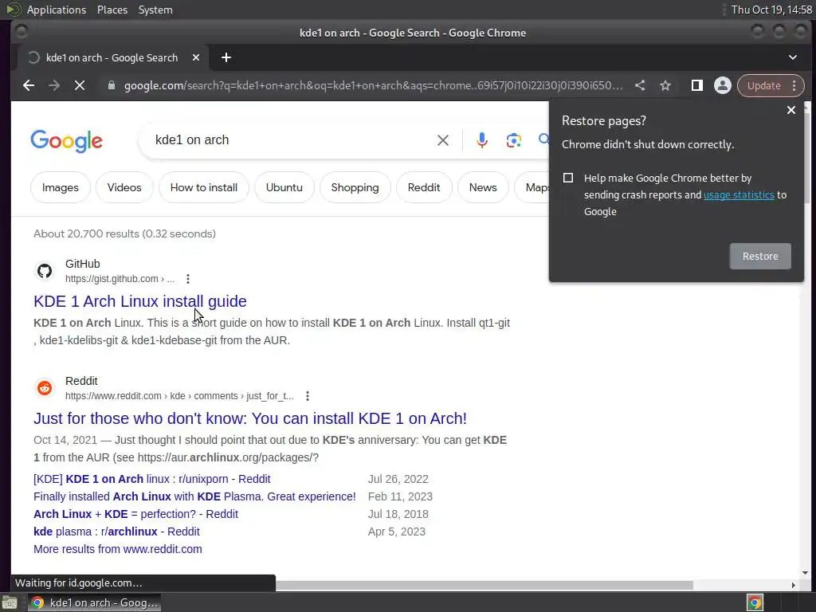816x612 pixels.
Task: Stop loading the page
Action: (x=80, y=85)
